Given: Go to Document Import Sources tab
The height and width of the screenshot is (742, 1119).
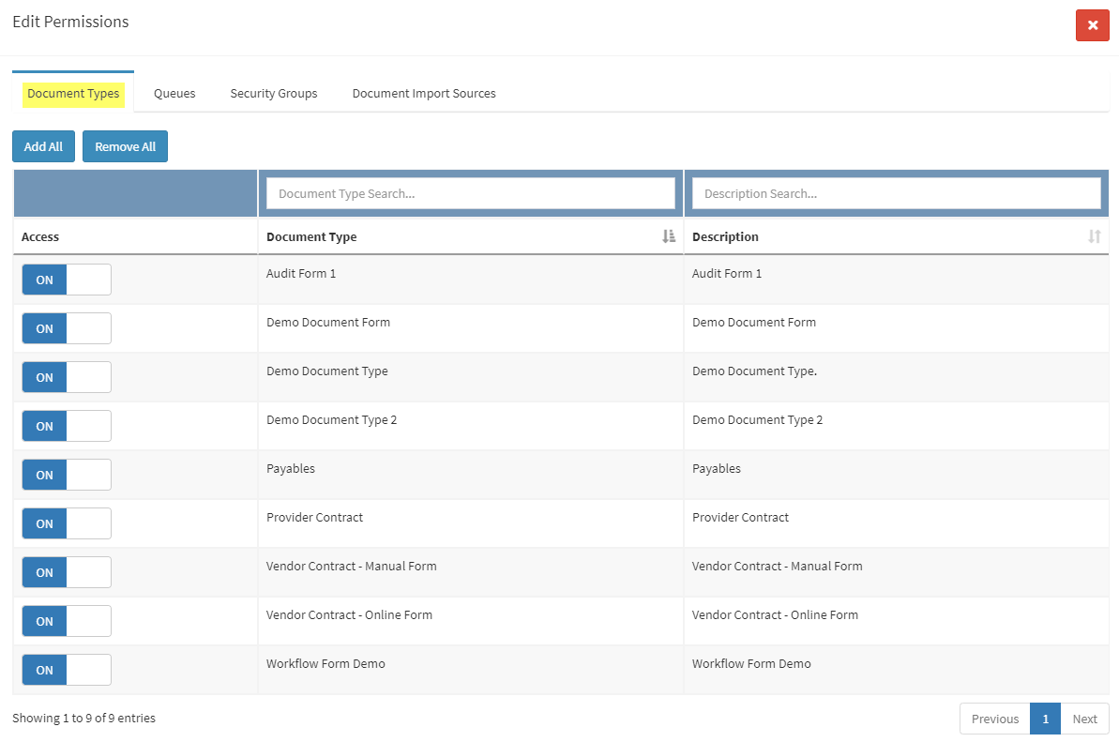Looking at the screenshot, I should click(424, 94).
